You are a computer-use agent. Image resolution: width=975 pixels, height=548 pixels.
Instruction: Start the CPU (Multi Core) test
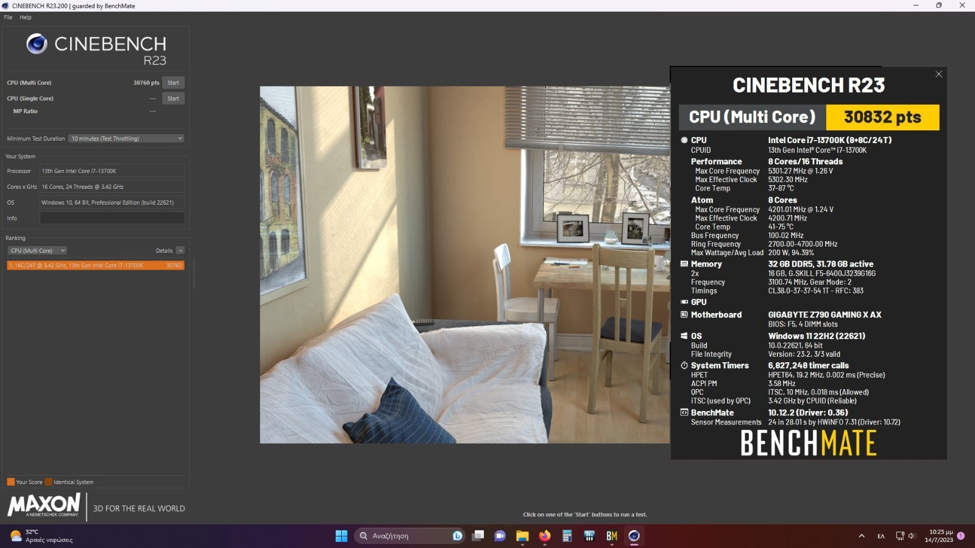click(x=173, y=83)
